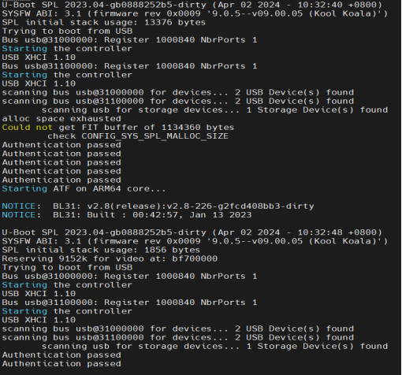Click the BL31 v2.8 release notice line
The height and width of the screenshot is (375, 402).
pyautogui.click(x=158, y=206)
